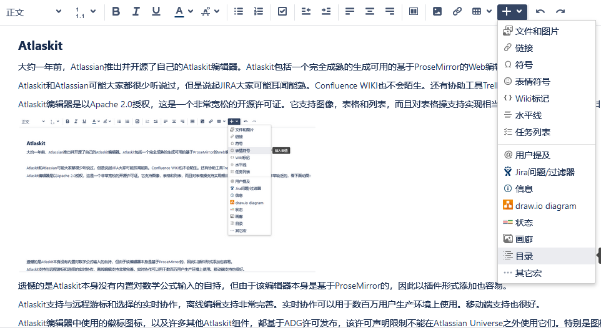The height and width of the screenshot is (328, 601).
Task: Select 状态 from insert menu
Action: click(x=546, y=223)
